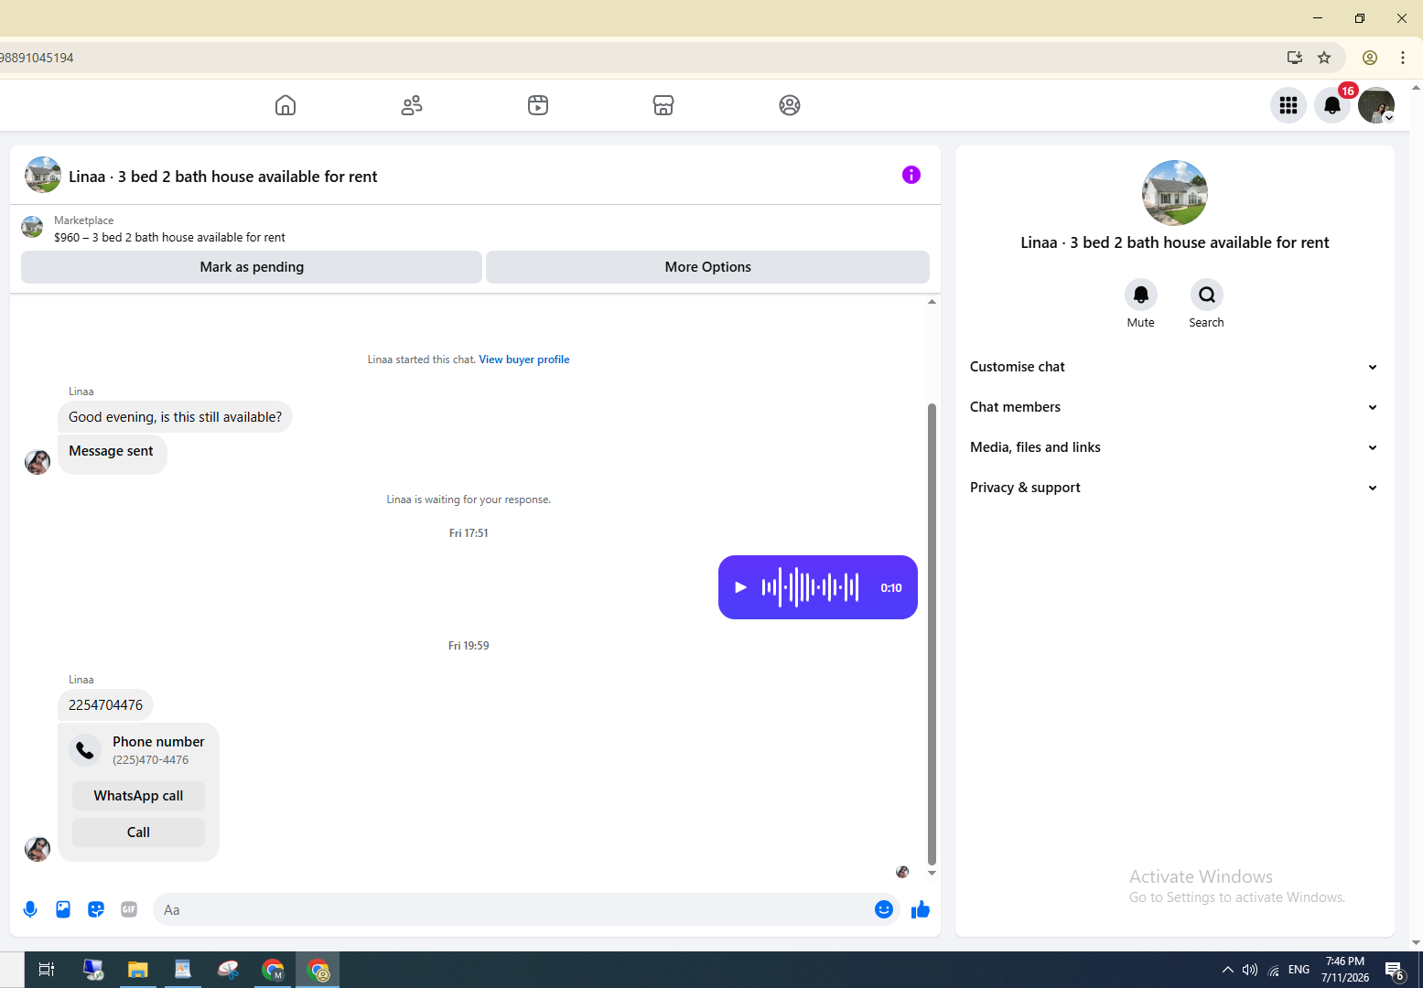Go to Facebook Home icon
Image resolution: width=1423 pixels, height=988 pixels.
click(286, 105)
